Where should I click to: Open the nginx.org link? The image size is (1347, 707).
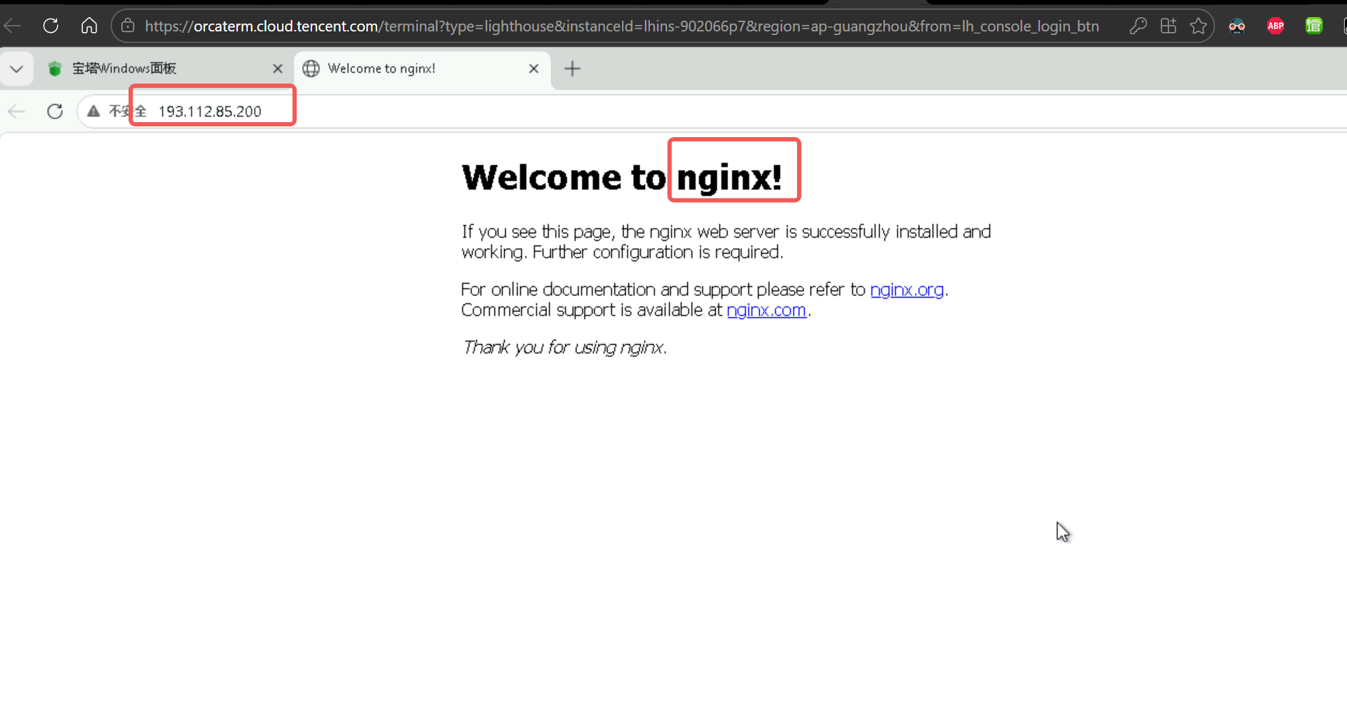click(x=907, y=290)
